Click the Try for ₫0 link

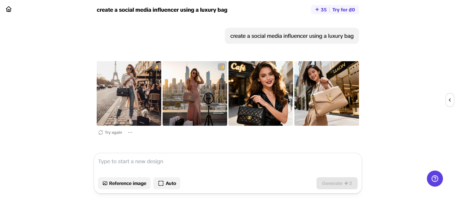pos(344,10)
